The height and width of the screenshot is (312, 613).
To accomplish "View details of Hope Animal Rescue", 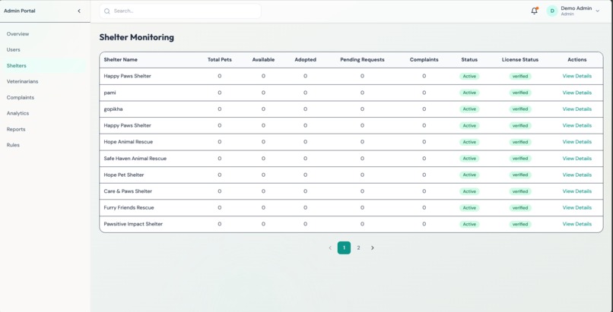I will (x=576, y=141).
